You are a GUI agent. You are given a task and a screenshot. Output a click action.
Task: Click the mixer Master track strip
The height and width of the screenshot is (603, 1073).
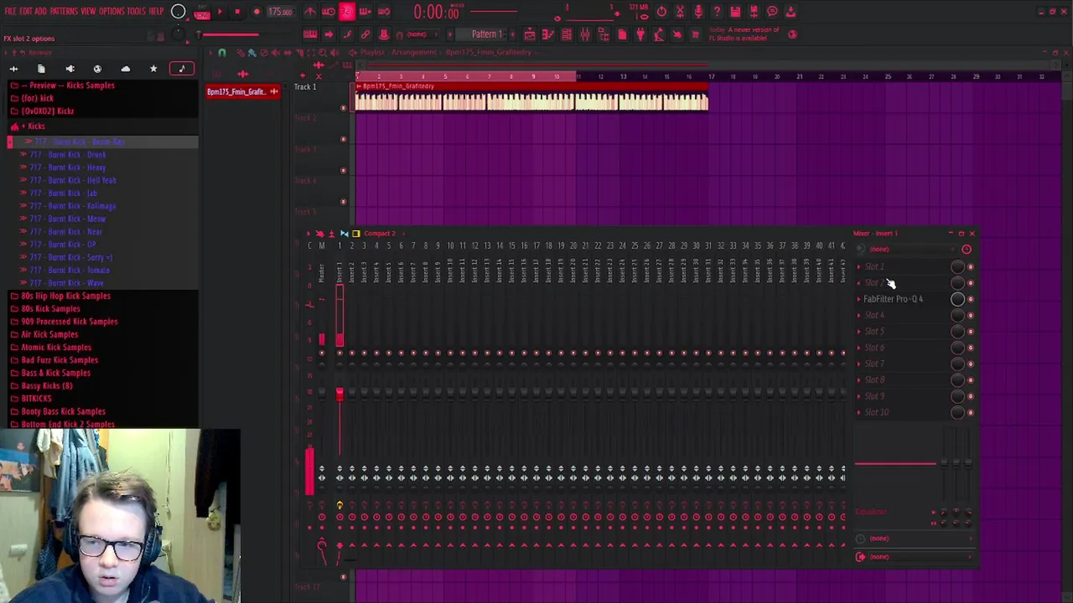click(321, 402)
